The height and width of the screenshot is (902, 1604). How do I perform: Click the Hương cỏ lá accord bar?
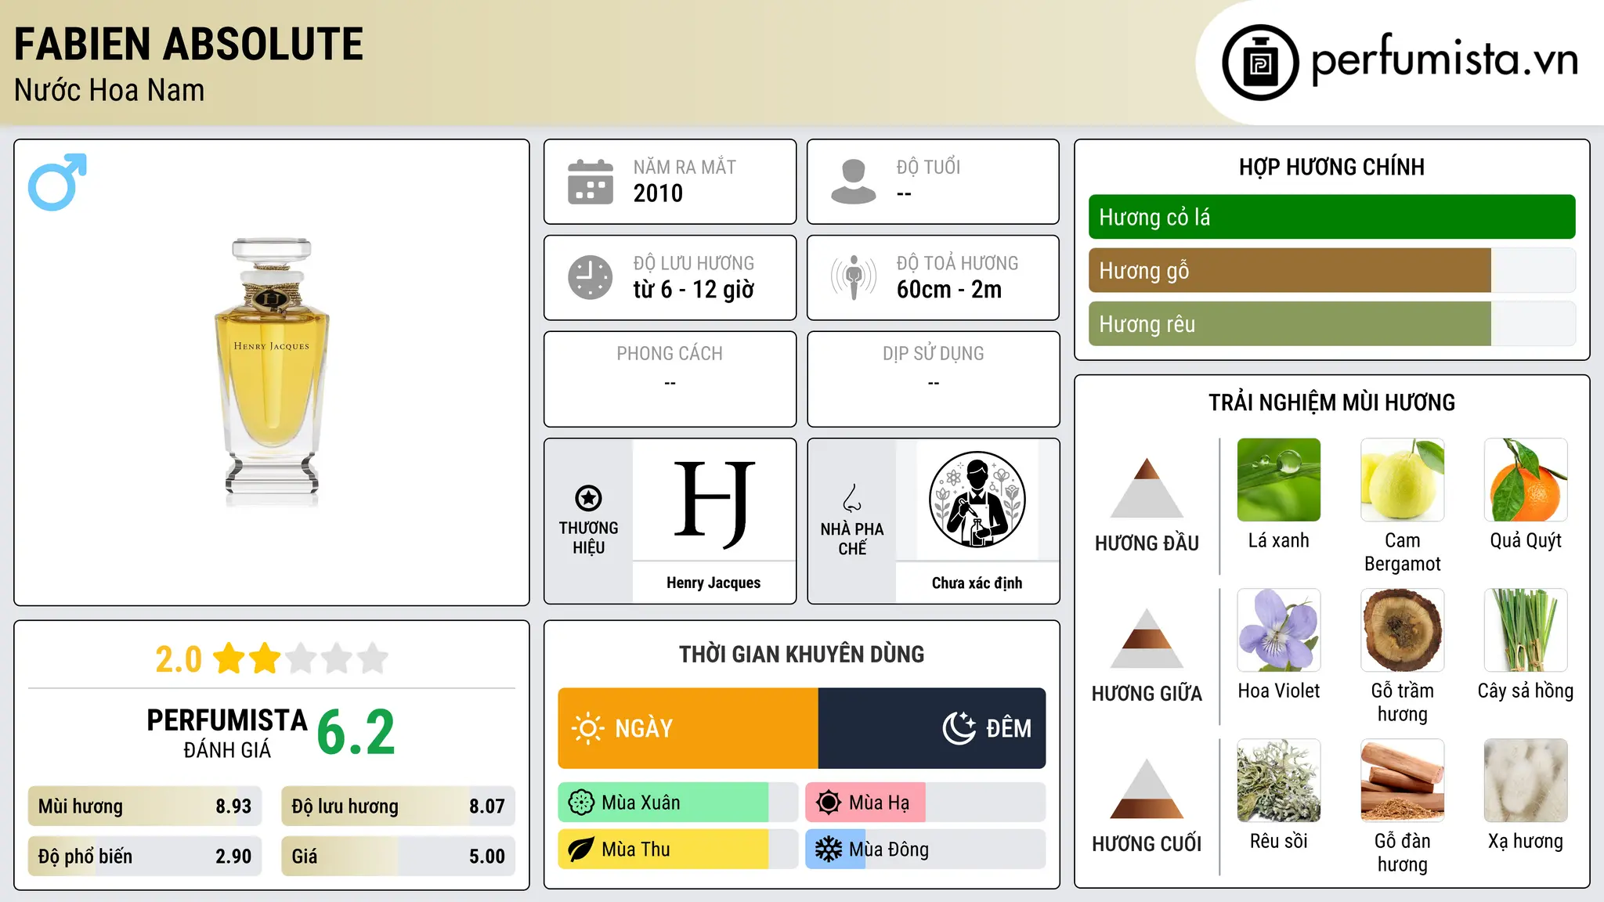coord(1332,217)
